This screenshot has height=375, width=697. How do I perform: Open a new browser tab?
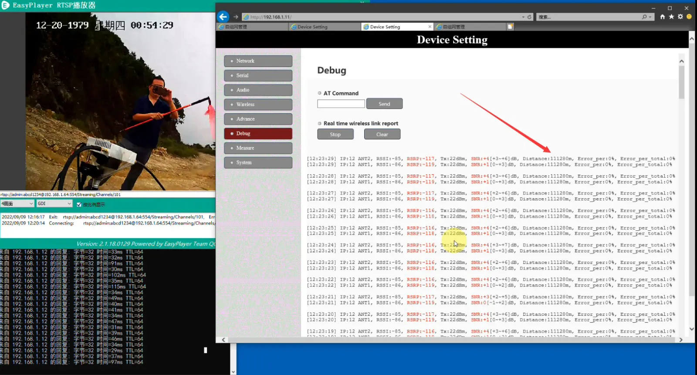(510, 27)
